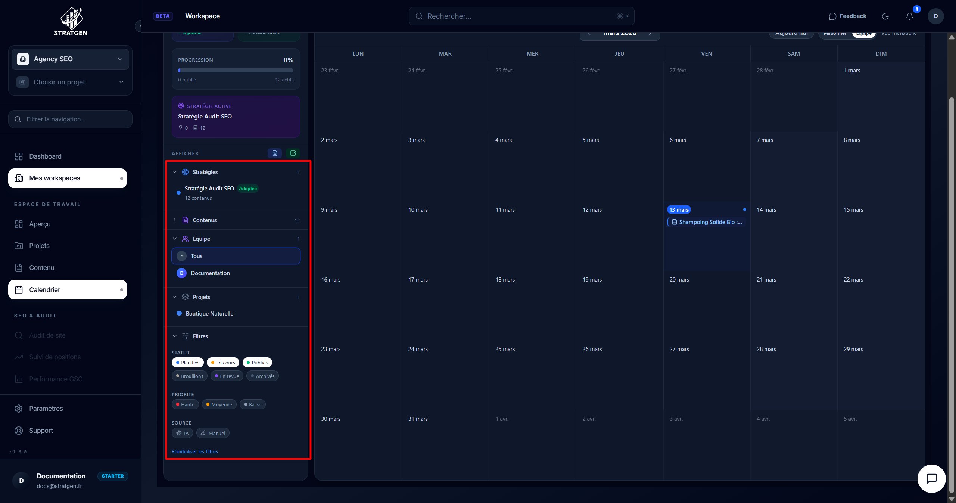Open Projets in the sidebar menu
Viewport: 956px width, 503px height.
click(39, 246)
